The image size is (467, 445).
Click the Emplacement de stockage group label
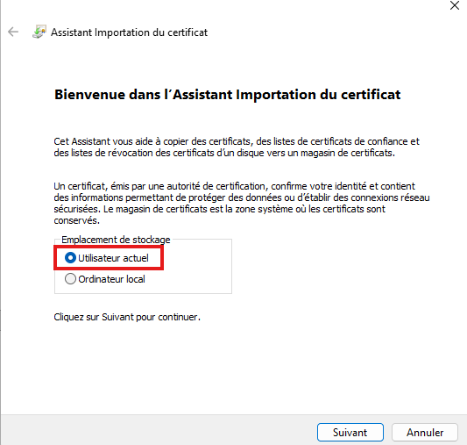pyautogui.click(x=116, y=240)
